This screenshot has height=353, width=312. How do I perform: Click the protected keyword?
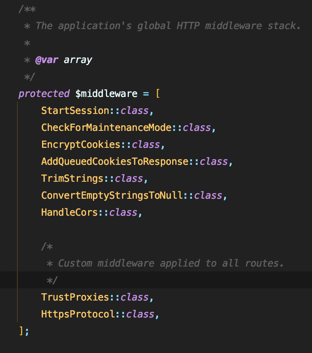(44, 94)
